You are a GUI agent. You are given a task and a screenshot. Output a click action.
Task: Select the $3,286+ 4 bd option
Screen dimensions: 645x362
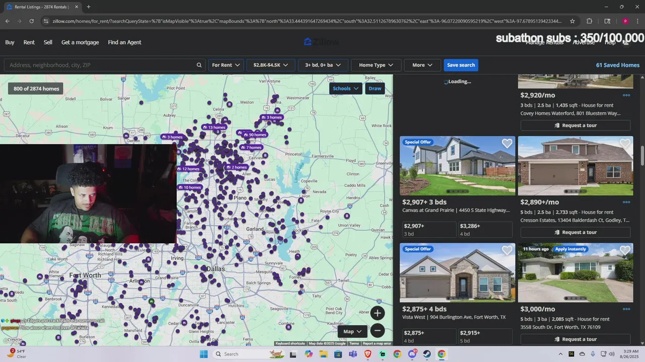(x=485, y=230)
